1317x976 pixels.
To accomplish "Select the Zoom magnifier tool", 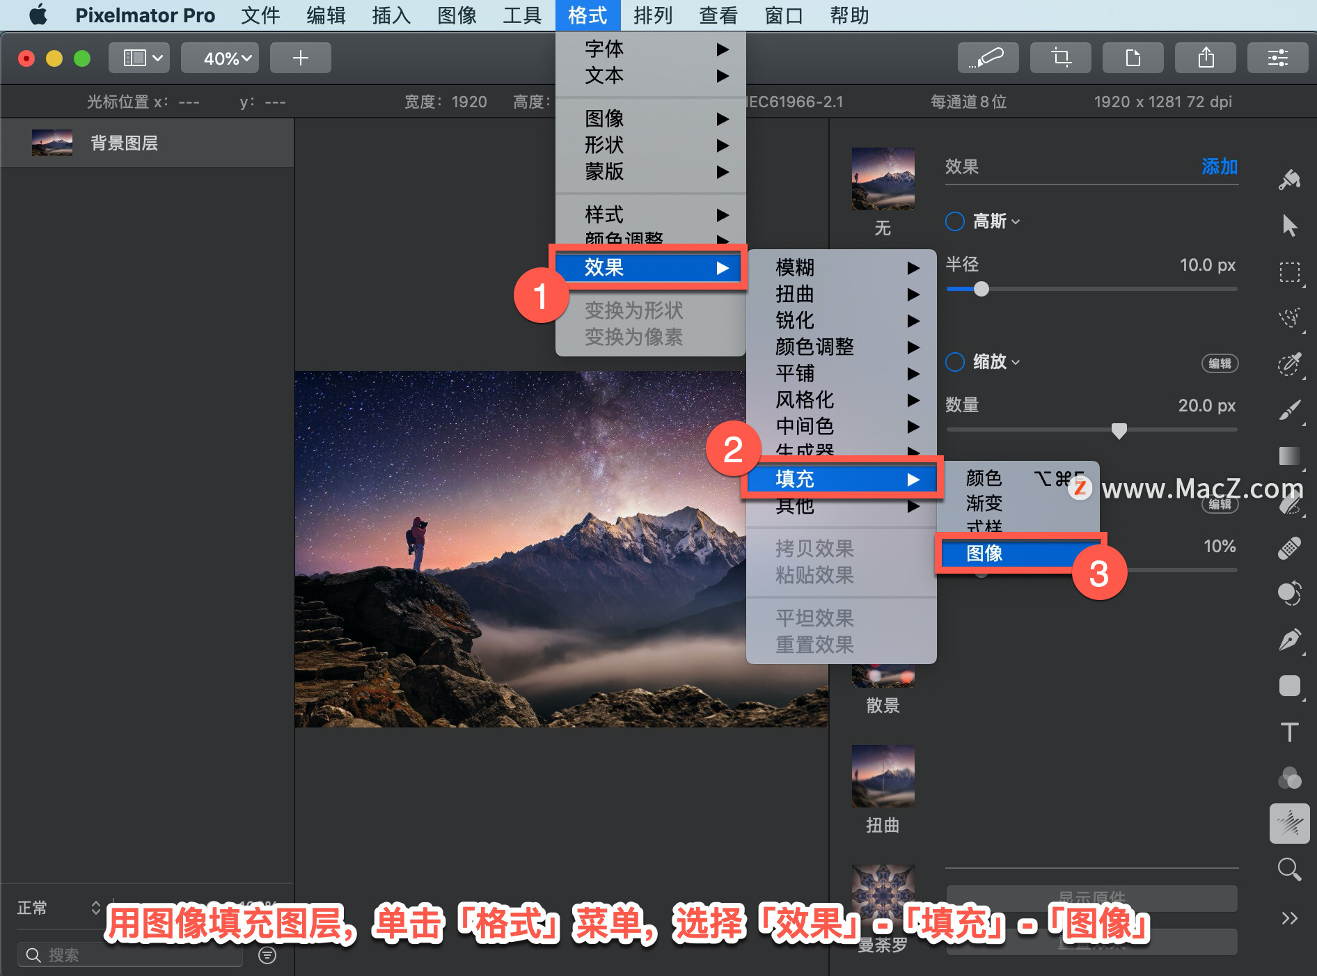I will click(1289, 869).
